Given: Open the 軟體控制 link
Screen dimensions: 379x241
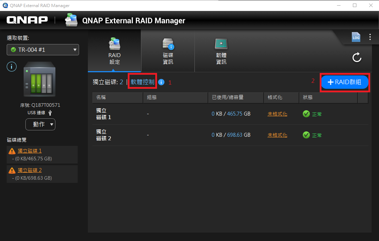Looking at the screenshot, I should (142, 82).
